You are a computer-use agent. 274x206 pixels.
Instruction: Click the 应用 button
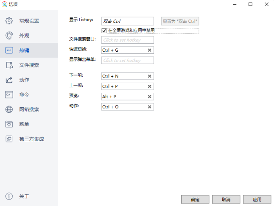click(257, 199)
